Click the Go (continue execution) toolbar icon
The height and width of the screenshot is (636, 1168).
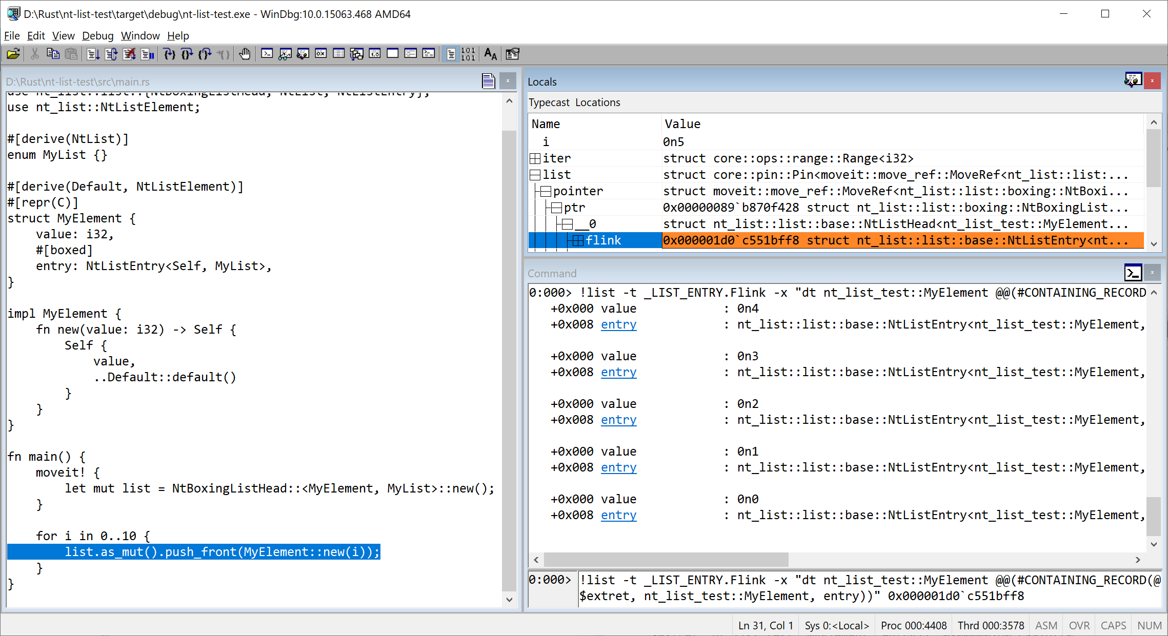coord(93,54)
